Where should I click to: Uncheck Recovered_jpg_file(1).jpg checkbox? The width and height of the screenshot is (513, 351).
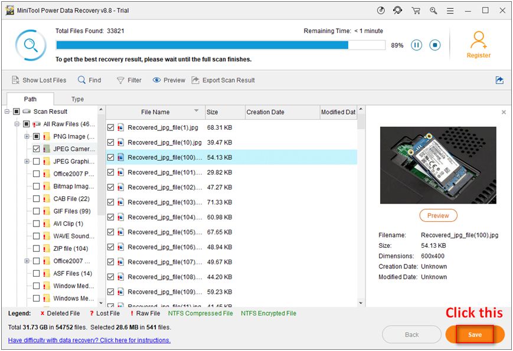coord(110,127)
